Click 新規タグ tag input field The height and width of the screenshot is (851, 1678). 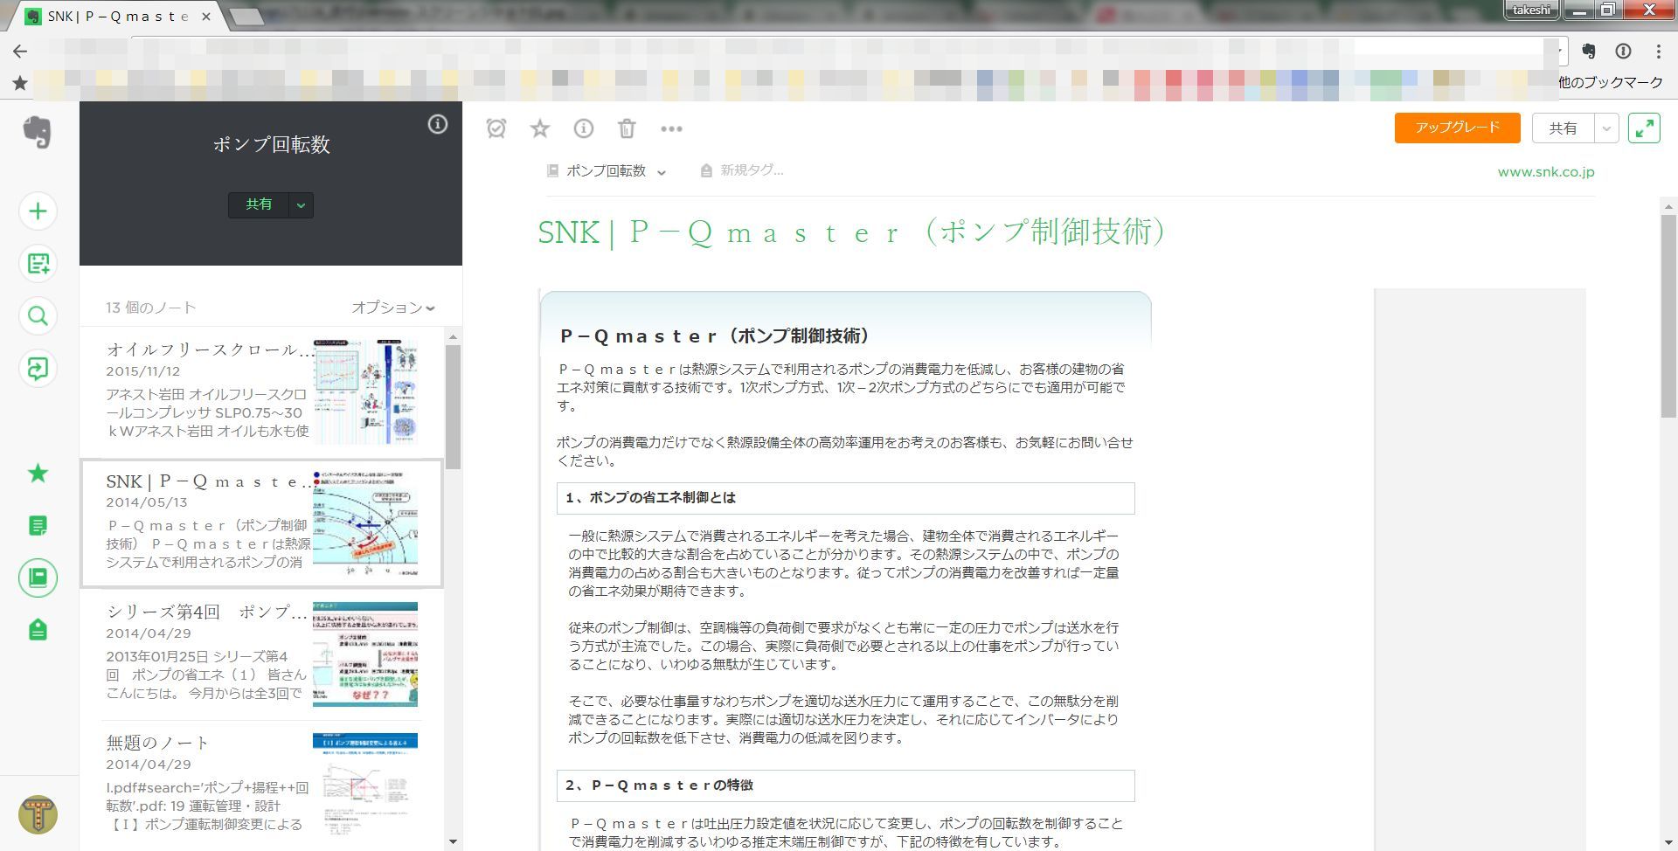point(752,170)
